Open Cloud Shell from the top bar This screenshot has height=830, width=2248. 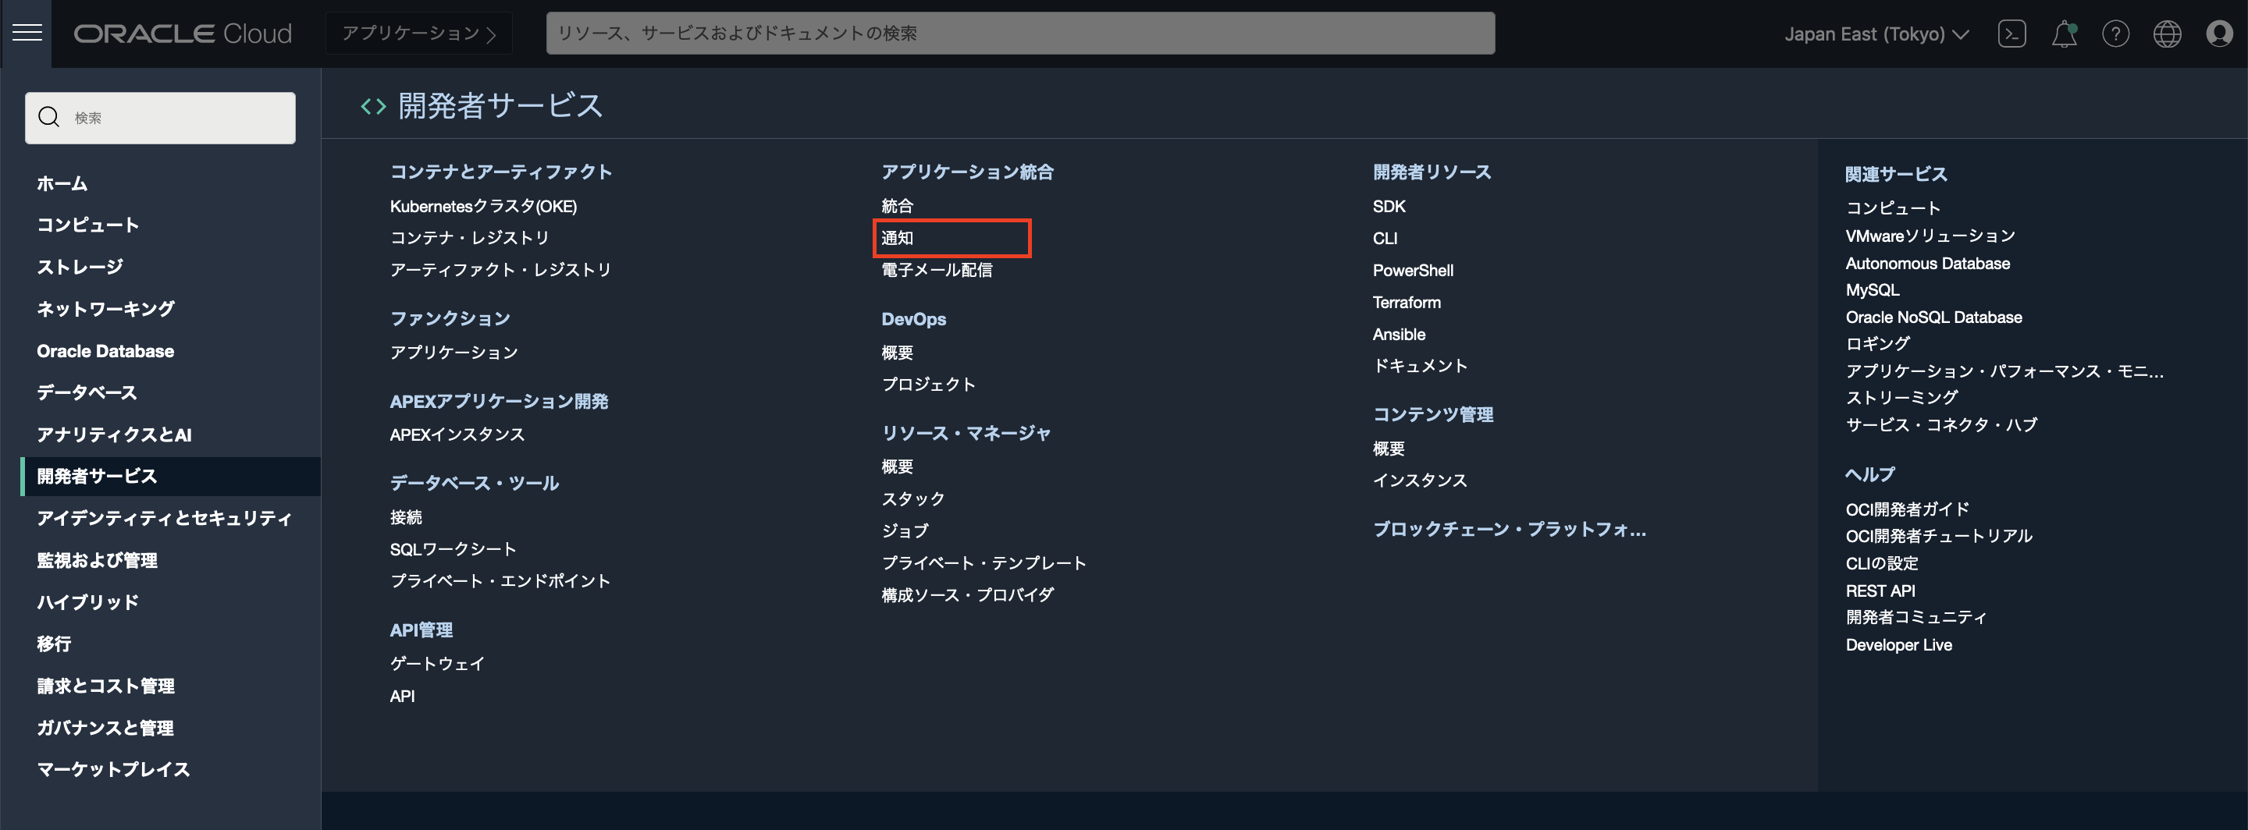[x=2011, y=33]
